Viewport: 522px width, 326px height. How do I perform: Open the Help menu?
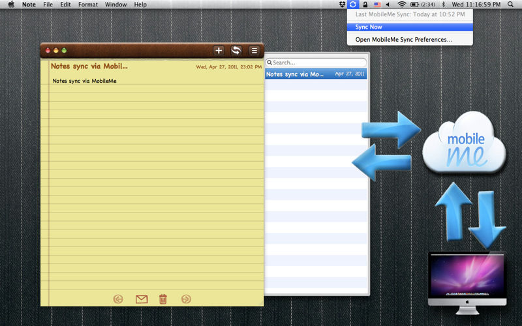coord(140,5)
